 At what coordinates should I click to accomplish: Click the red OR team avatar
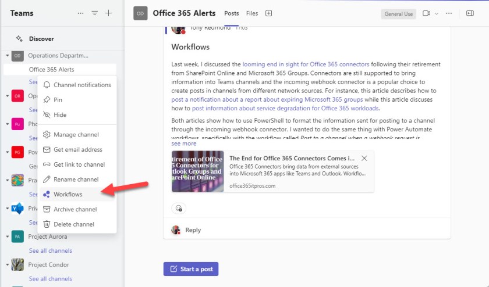17,96
